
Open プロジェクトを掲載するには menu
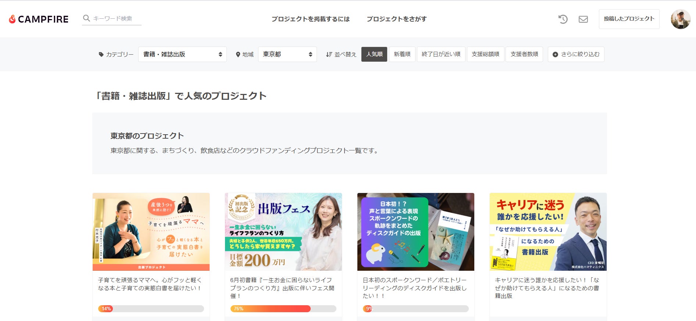click(x=310, y=19)
